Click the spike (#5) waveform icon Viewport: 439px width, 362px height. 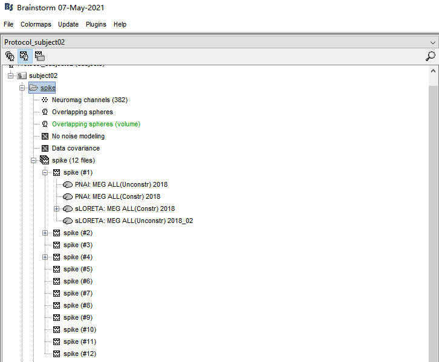click(57, 269)
